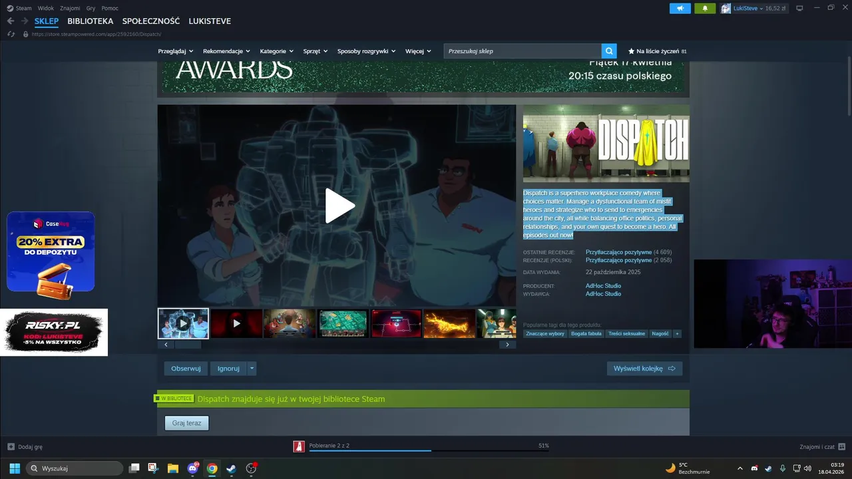
Task: Open the LUKISTEVE profile tab
Action: (210, 21)
